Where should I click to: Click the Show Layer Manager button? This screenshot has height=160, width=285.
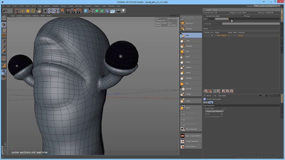tap(214, 111)
